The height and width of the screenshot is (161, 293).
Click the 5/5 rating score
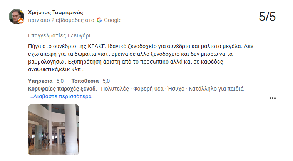(267, 17)
